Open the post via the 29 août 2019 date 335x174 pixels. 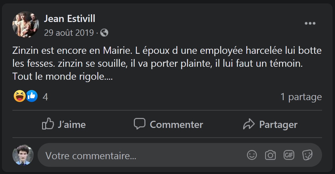tap(69, 33)
